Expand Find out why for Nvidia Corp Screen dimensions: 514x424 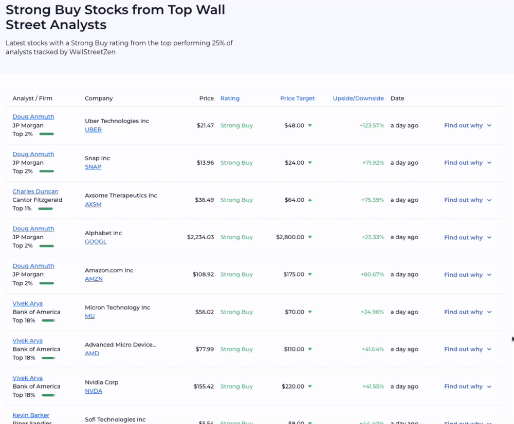coord(468,387)
